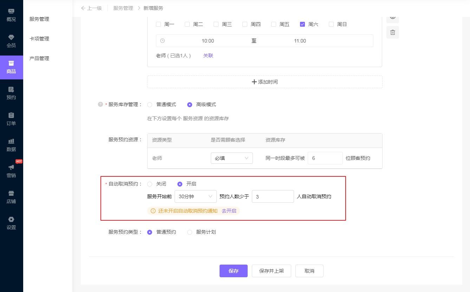The image size is (470, 292).
Task: Select 普通模式 inventory mode
Action: (150, 105)
